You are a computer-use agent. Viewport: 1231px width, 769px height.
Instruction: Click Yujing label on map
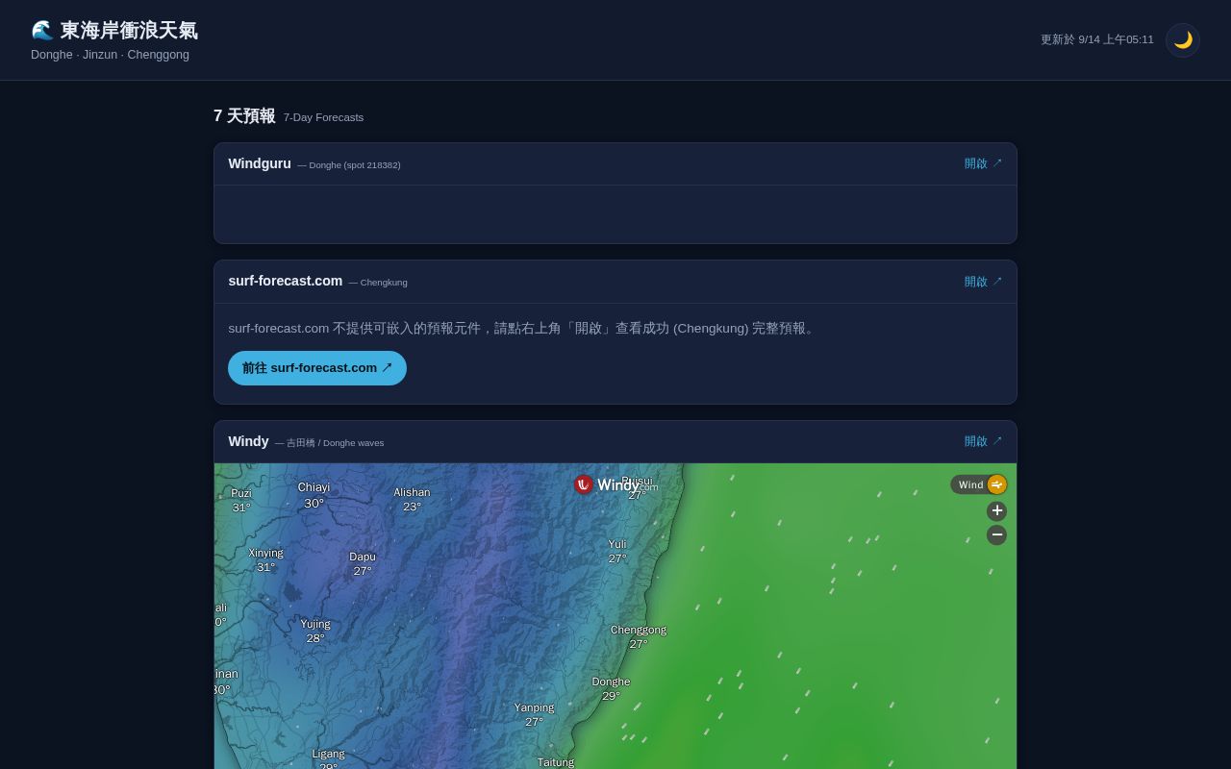(315, 625)
